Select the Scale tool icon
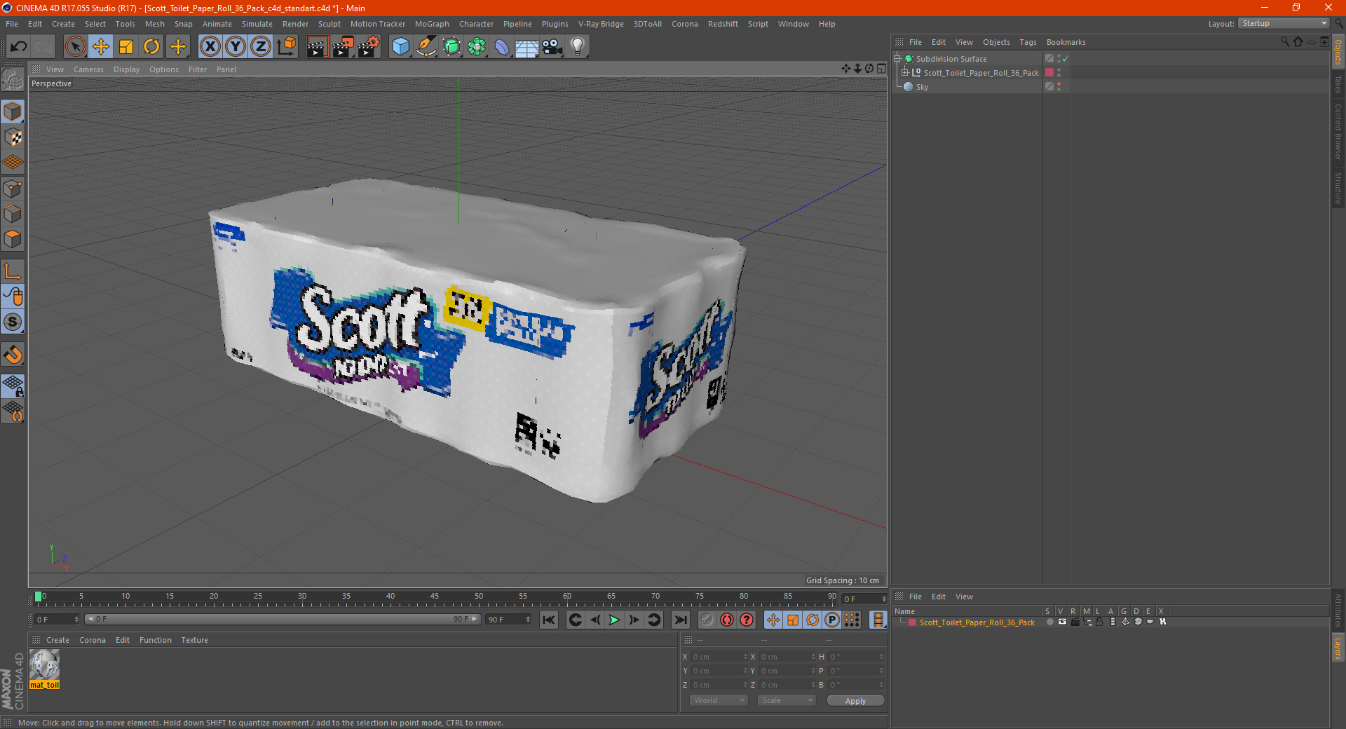Screen dimensions: 1346x729 126,47
